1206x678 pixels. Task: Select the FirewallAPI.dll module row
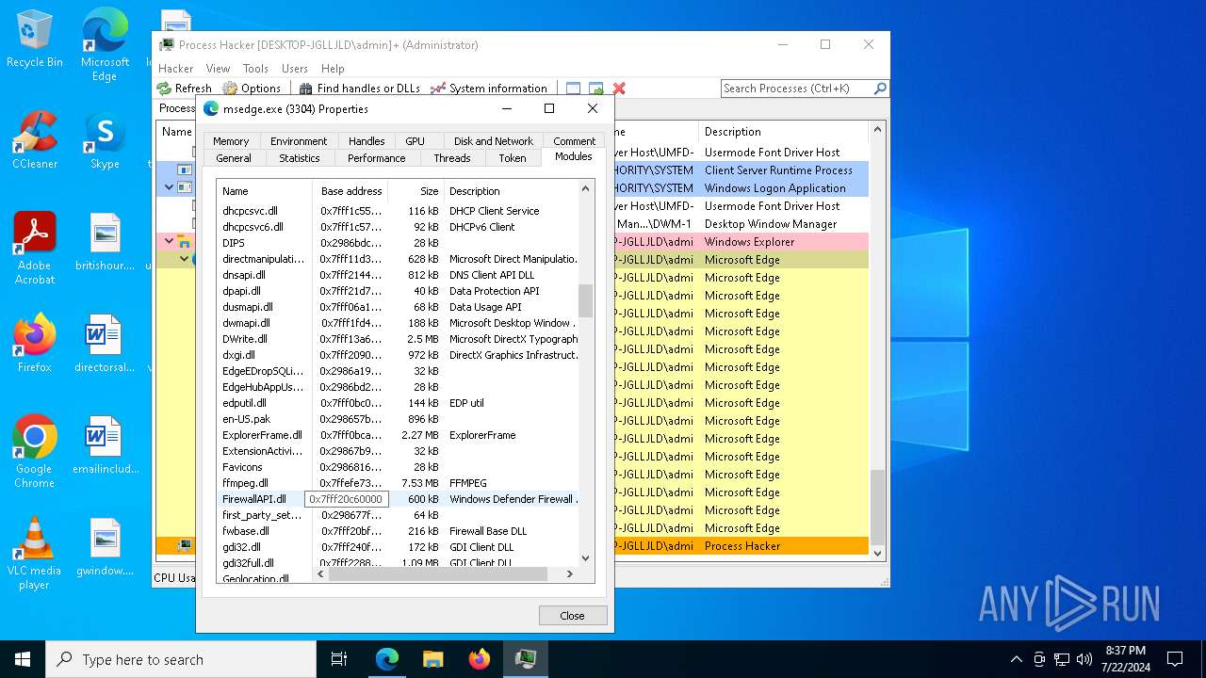(398, 499)
